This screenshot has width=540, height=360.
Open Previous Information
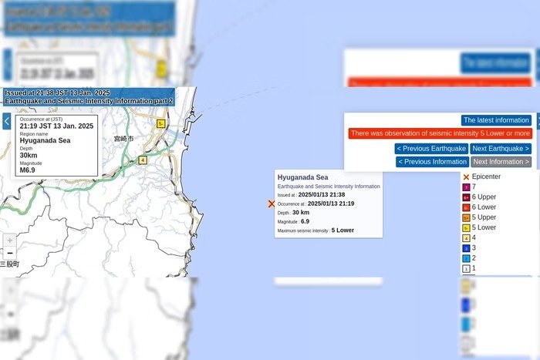432,162
